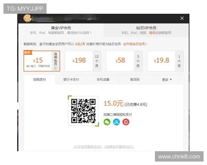Viewport: 207px width, 165px height.
Task: Select the 银行卡支付 payment tab
Action: coord(71,80)
